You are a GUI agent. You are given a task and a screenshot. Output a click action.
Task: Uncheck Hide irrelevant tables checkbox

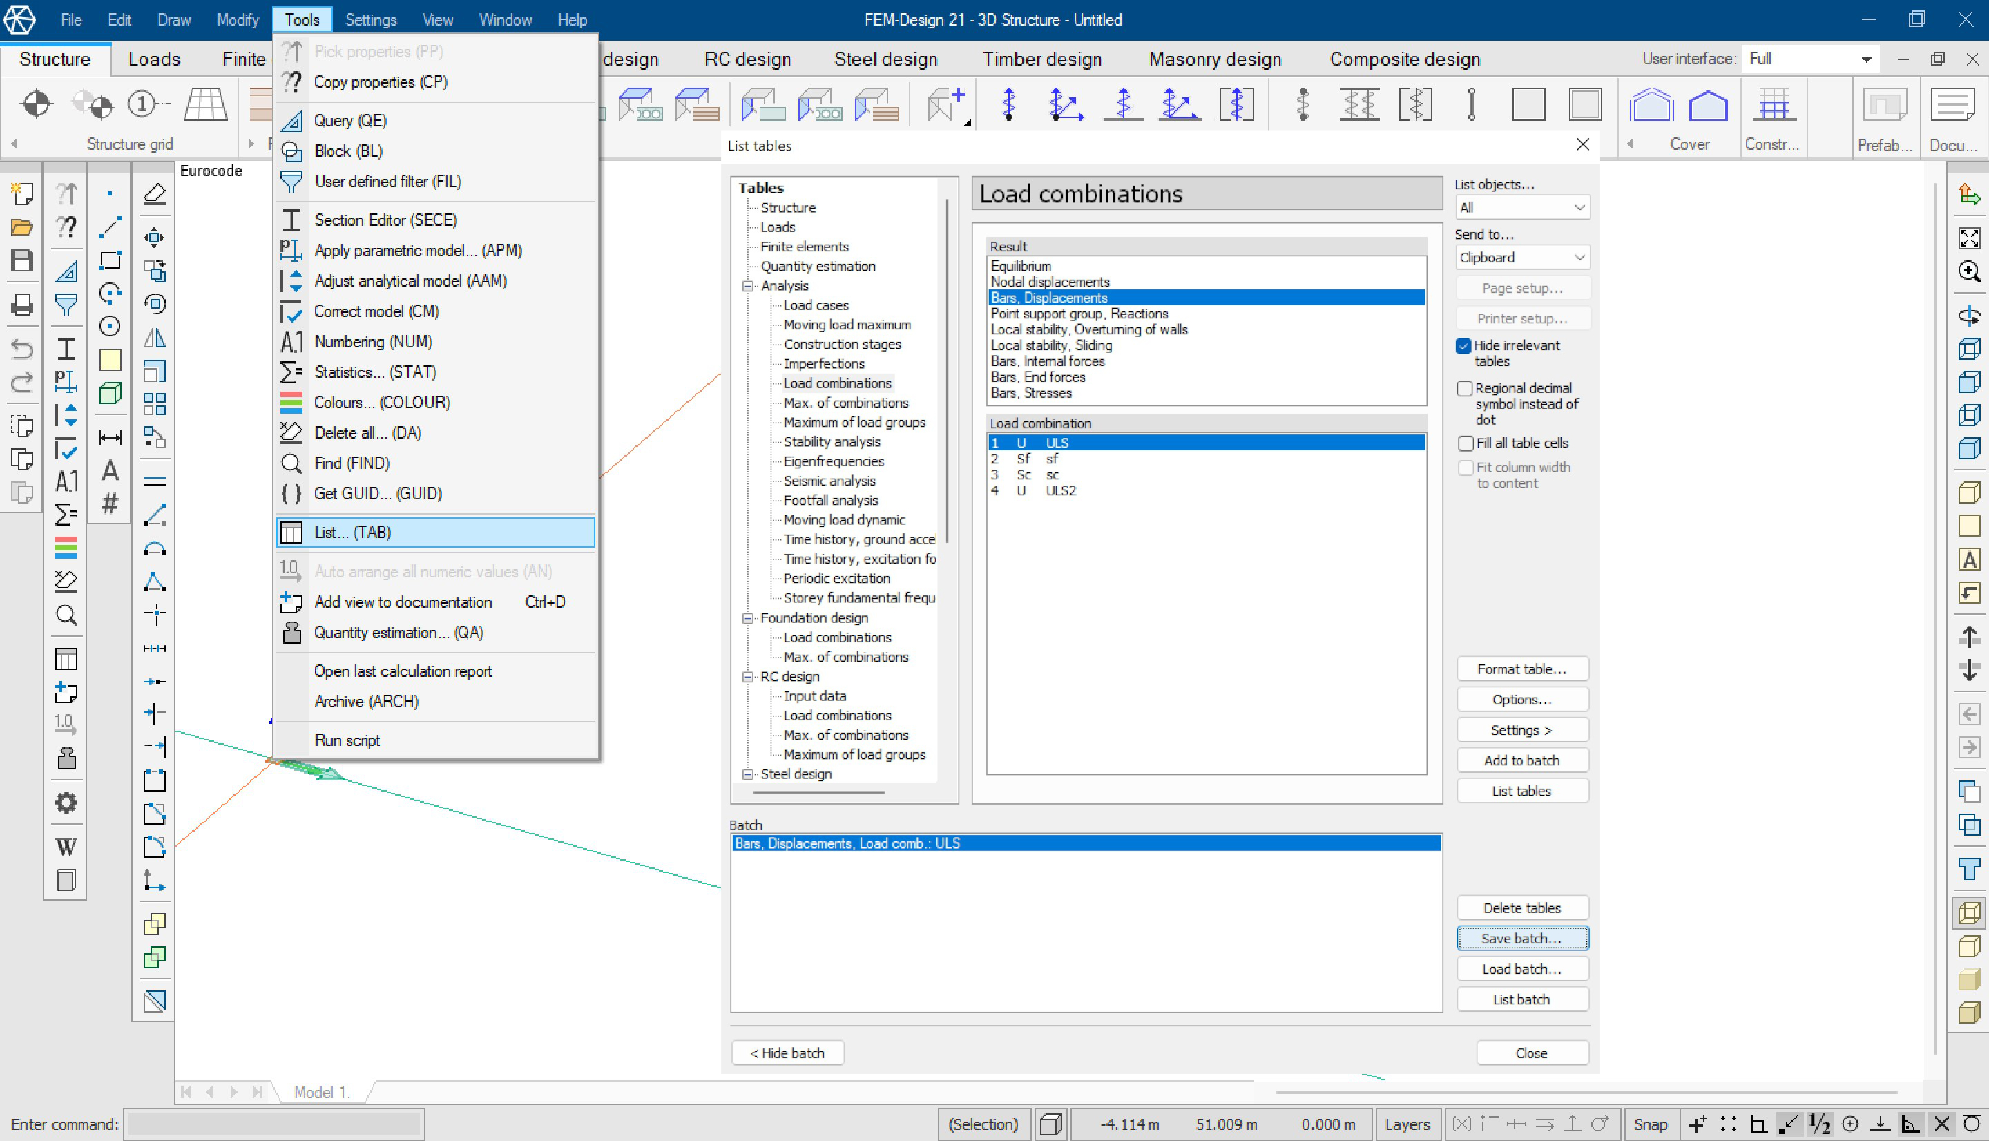click(1463, 345)
